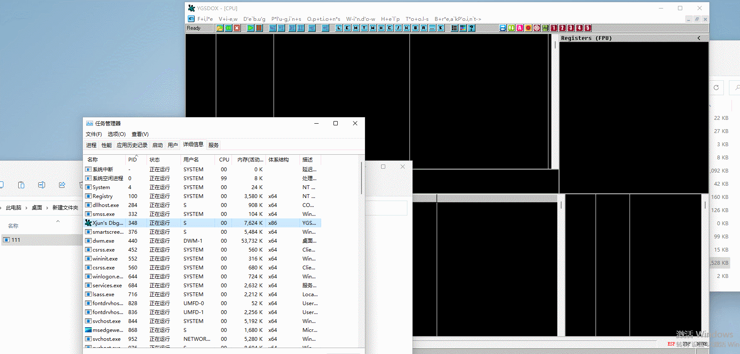The height and width of the screenshot is (354, 740).
Task: Switch to the 进程 tab
Action: [x=91, y=145]
